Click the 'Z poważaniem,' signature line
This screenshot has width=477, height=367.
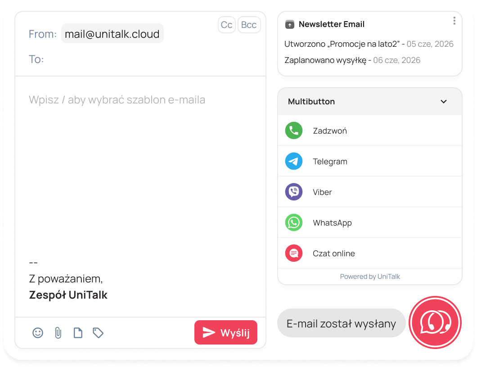66,279
